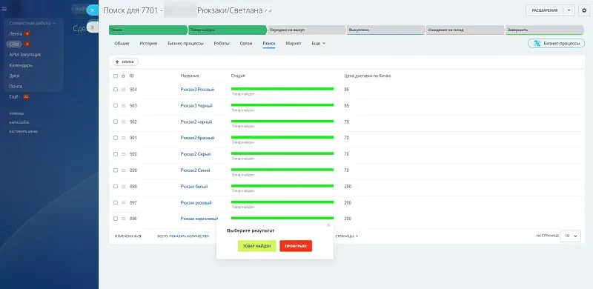Open row actions menu for ID 897
The width and height of the screenshot is (593, 289).
click(123, 203)
